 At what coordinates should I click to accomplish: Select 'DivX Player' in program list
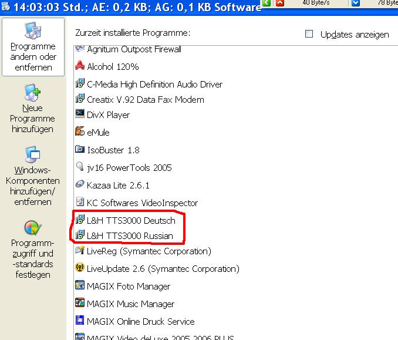coord(108,115)
